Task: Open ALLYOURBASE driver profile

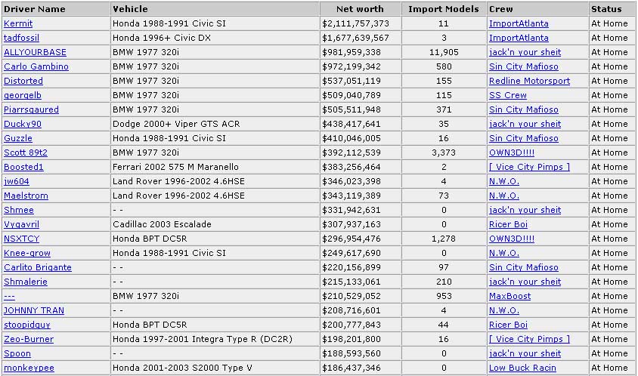Action: point(35,52)
